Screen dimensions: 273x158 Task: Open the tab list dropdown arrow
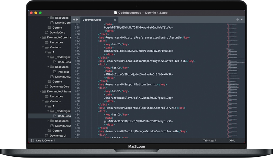click(242, 19)
